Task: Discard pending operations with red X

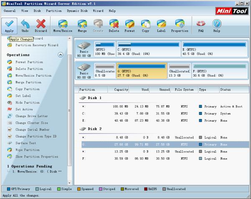Action: [x=41, y=26]
